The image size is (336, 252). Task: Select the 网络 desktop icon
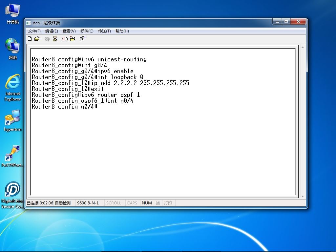tap(13, 49)
